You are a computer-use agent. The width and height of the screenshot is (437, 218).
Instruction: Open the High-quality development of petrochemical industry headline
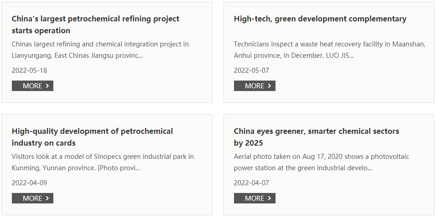click(92, 137)
